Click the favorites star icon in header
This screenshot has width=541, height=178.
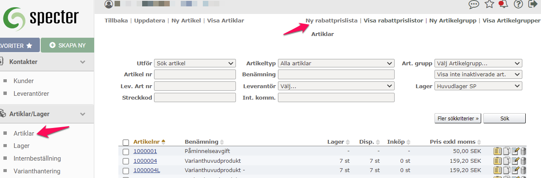point(489,5)
